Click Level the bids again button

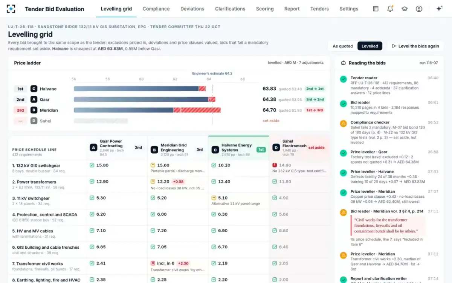pyautogui.click(x=415, y=46)
